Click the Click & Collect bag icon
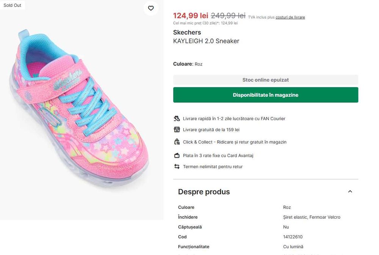 [x=177, y=142]
